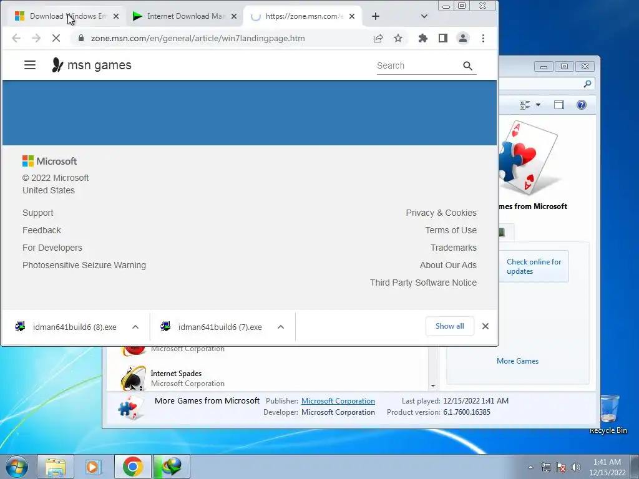Bookmark this tab with the star icon

(x=398, y=38)
